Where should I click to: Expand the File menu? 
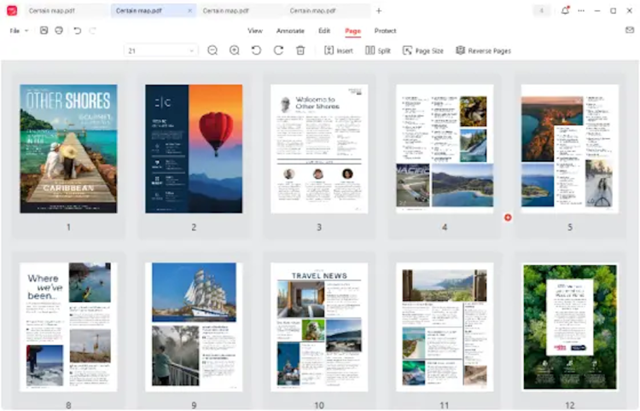(18, 31)
